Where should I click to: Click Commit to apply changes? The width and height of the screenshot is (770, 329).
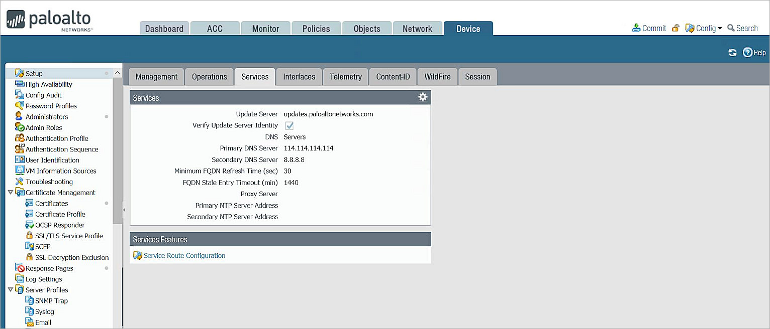point(653,28)
